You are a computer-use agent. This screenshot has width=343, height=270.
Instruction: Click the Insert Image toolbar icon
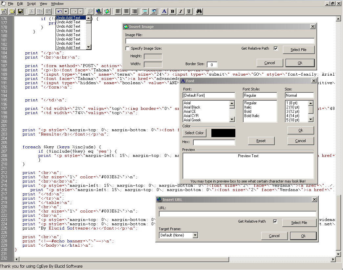pyautogui.click(x=107, y=12)
